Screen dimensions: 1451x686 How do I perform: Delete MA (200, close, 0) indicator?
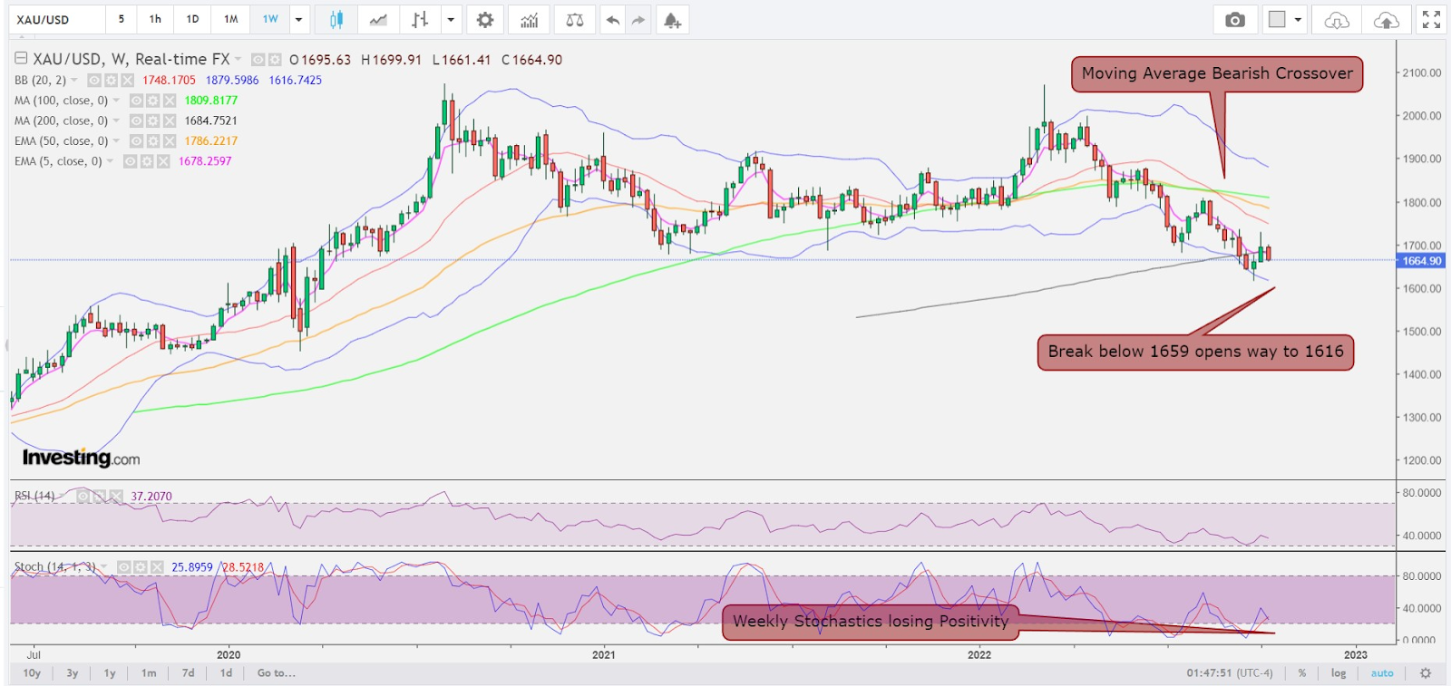170,121
